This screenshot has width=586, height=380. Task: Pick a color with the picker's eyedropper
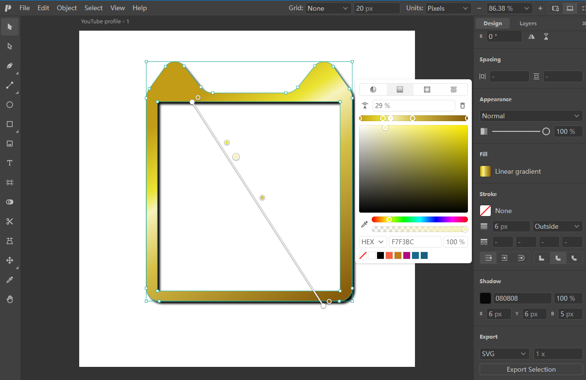point(364,224)
